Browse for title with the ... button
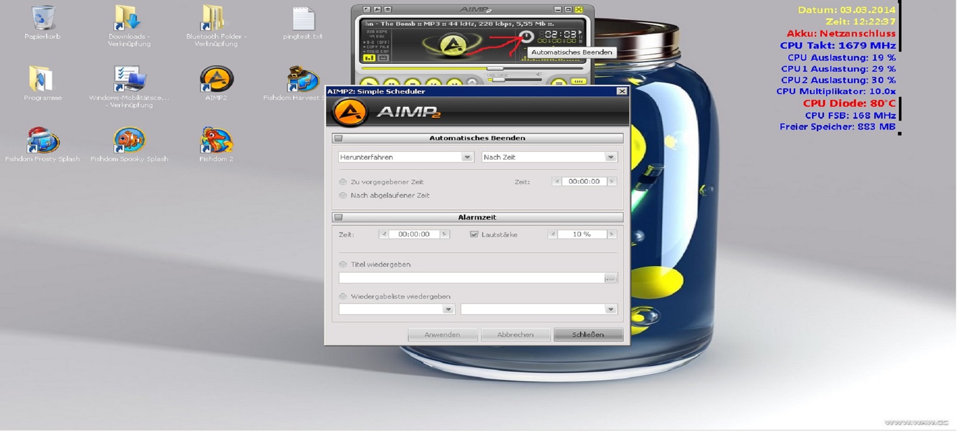 610,278
